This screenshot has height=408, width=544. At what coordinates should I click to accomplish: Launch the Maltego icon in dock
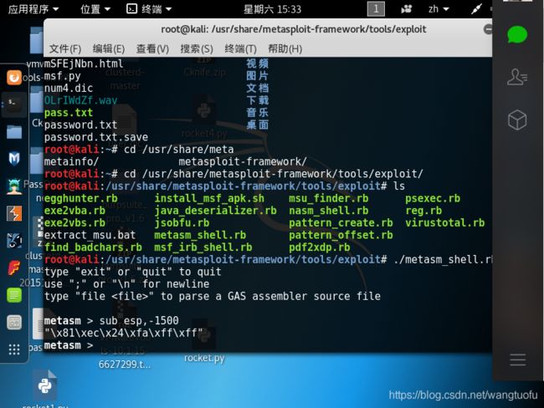pyautogui.click(x=14, y=240)
